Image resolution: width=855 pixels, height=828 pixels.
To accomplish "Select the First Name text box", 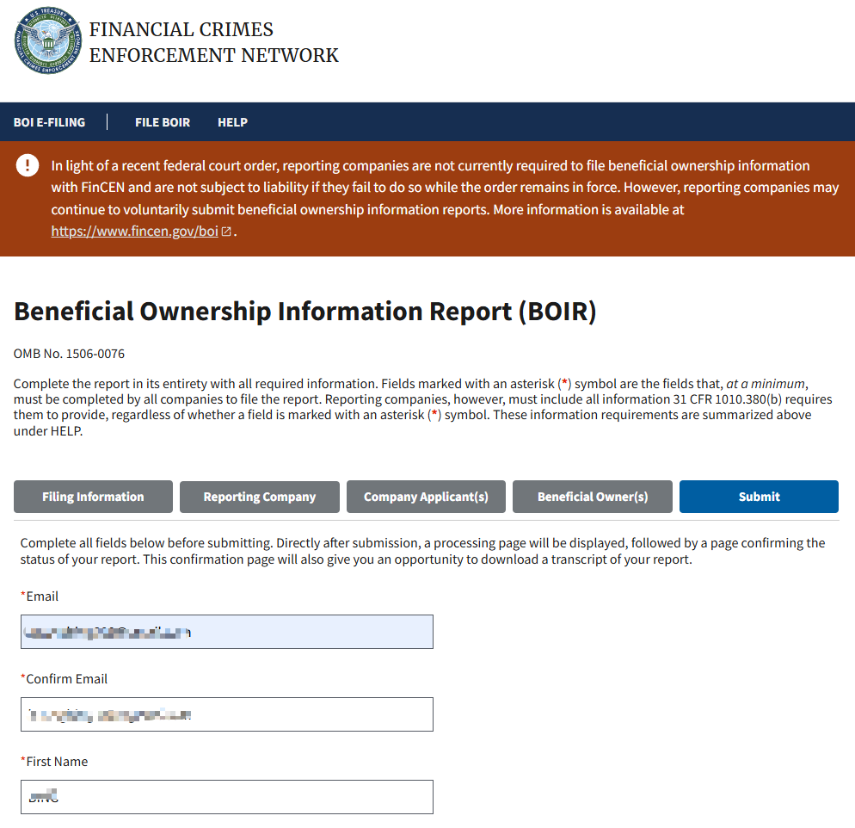I will pos(226,797).
